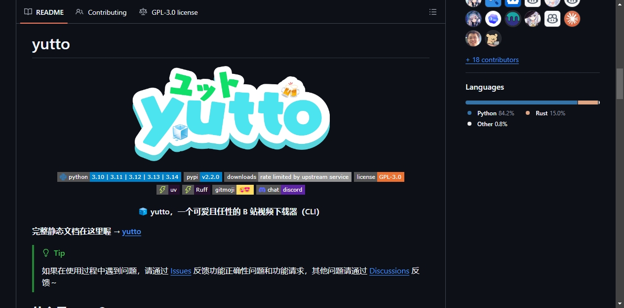Click the vertical scrollbar thumb
This screenshot has height=308, width=624.
[x=620, y=84]
